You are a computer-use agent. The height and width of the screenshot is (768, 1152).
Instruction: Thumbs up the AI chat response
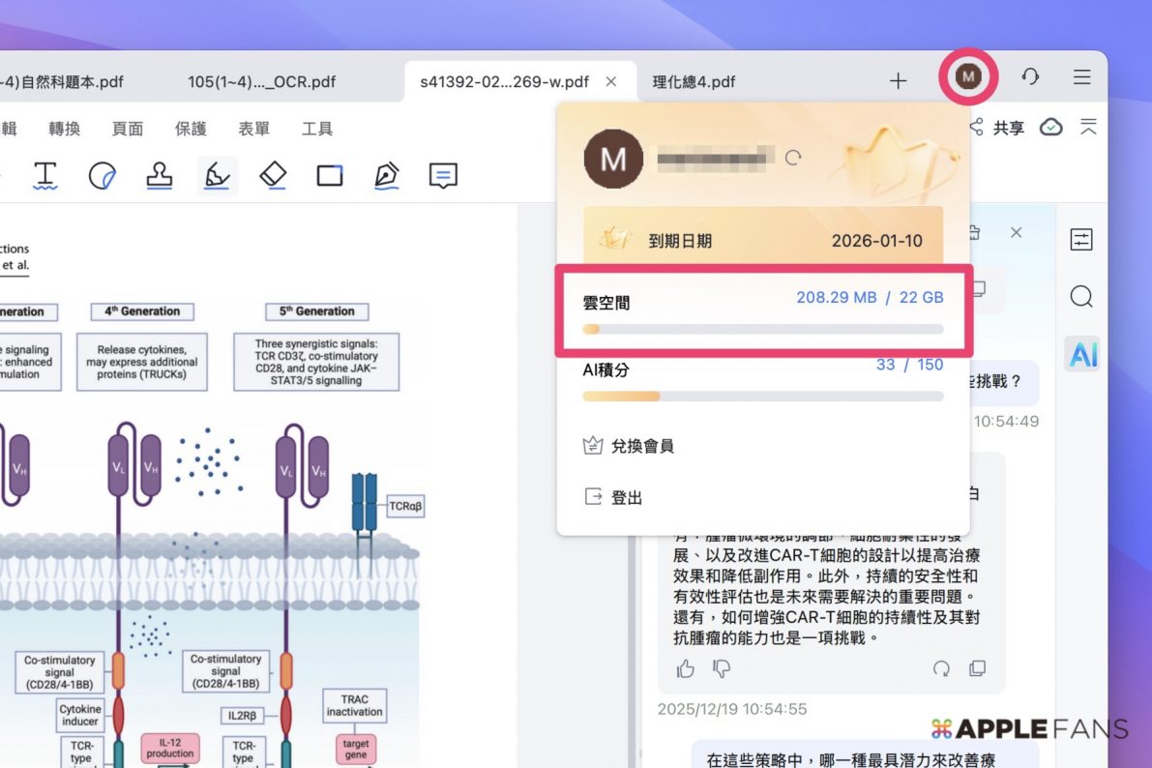point(686,668)
